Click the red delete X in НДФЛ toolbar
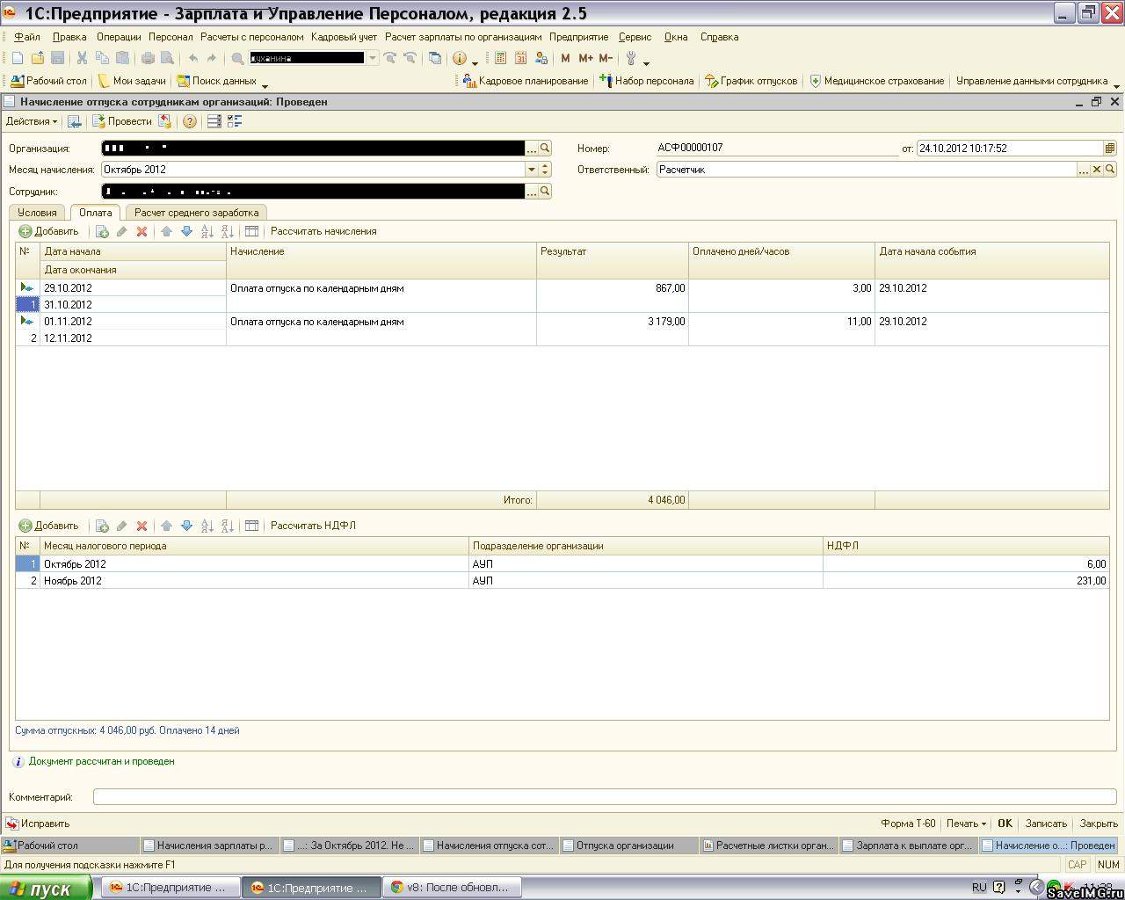1125x900 pixels. (x=142, y=526)
